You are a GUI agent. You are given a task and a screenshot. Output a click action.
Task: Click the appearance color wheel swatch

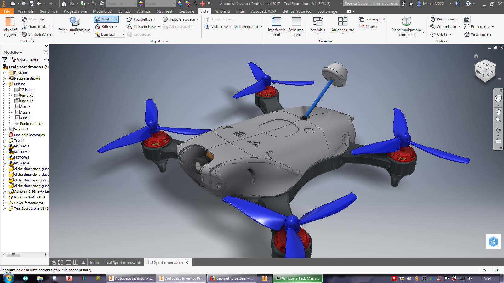click(x=141, y=3)
